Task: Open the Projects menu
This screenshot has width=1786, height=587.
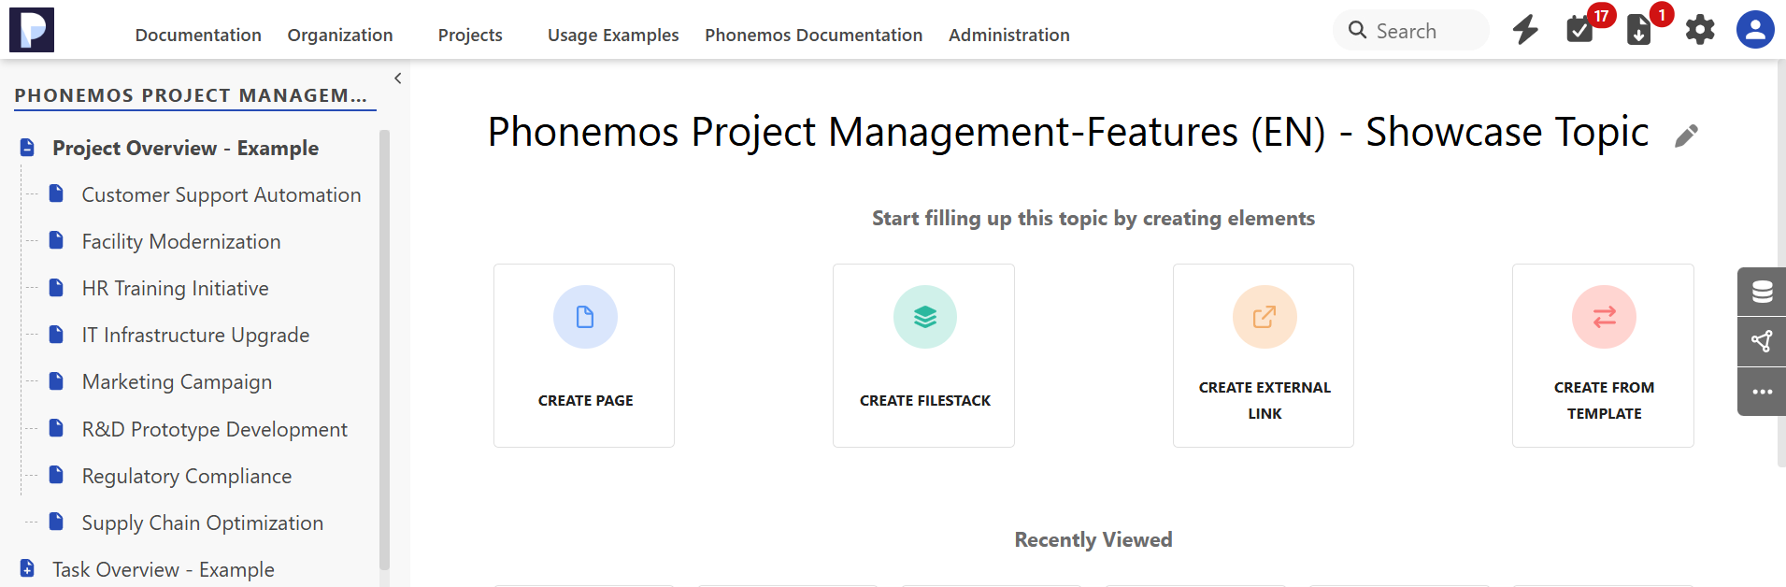Action: pos(470,35)
